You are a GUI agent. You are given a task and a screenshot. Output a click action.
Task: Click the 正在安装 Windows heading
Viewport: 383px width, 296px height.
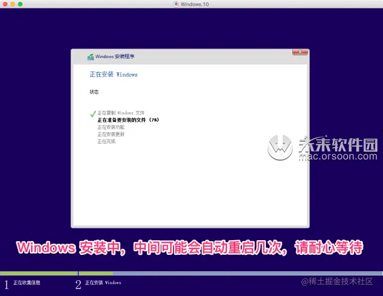click(x=114, y=74)
